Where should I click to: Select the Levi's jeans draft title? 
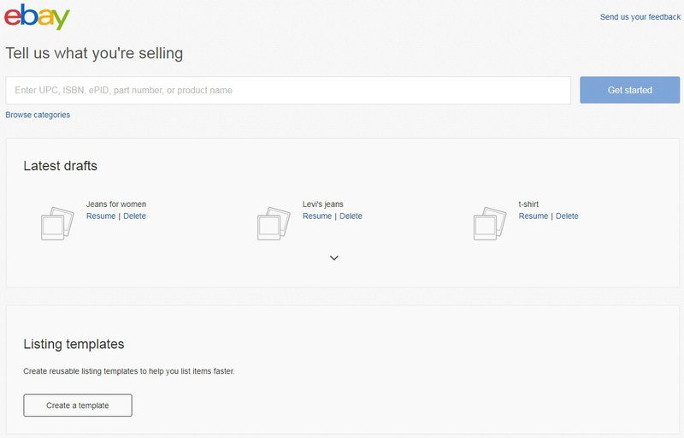click(323, 204)
